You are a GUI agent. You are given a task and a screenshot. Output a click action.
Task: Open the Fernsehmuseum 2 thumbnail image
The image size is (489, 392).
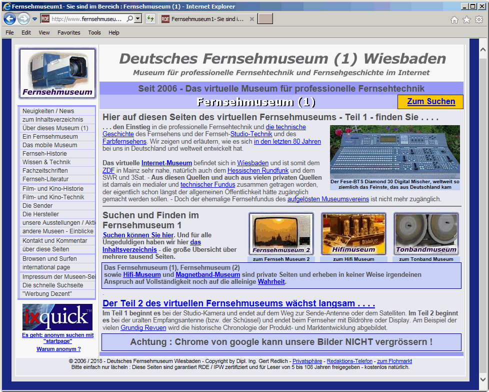point(281,234)
